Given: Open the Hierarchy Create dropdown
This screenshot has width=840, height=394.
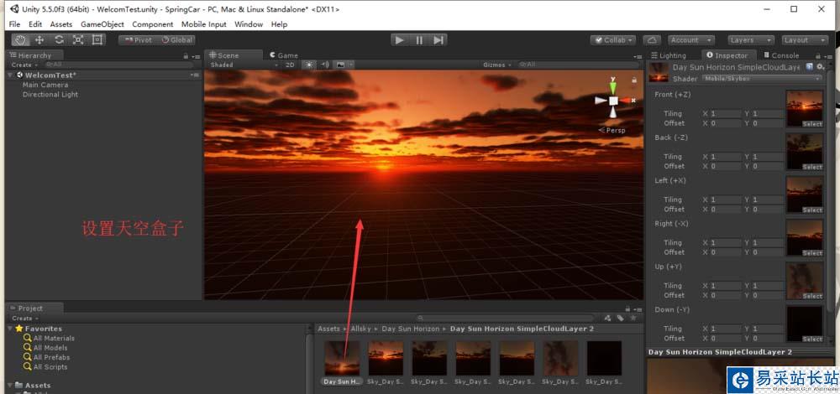Looking at the screenshot, I should (24, 65).
